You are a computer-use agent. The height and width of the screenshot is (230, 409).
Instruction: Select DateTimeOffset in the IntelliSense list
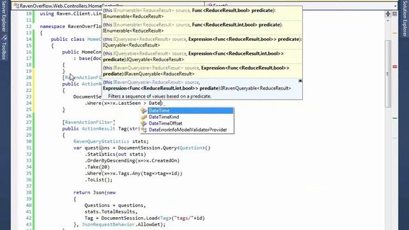[166, 123]
